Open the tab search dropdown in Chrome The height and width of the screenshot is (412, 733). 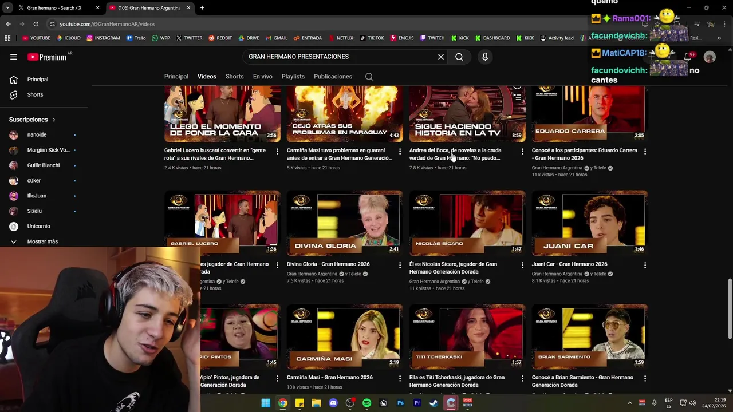click(x=7, y=8)
